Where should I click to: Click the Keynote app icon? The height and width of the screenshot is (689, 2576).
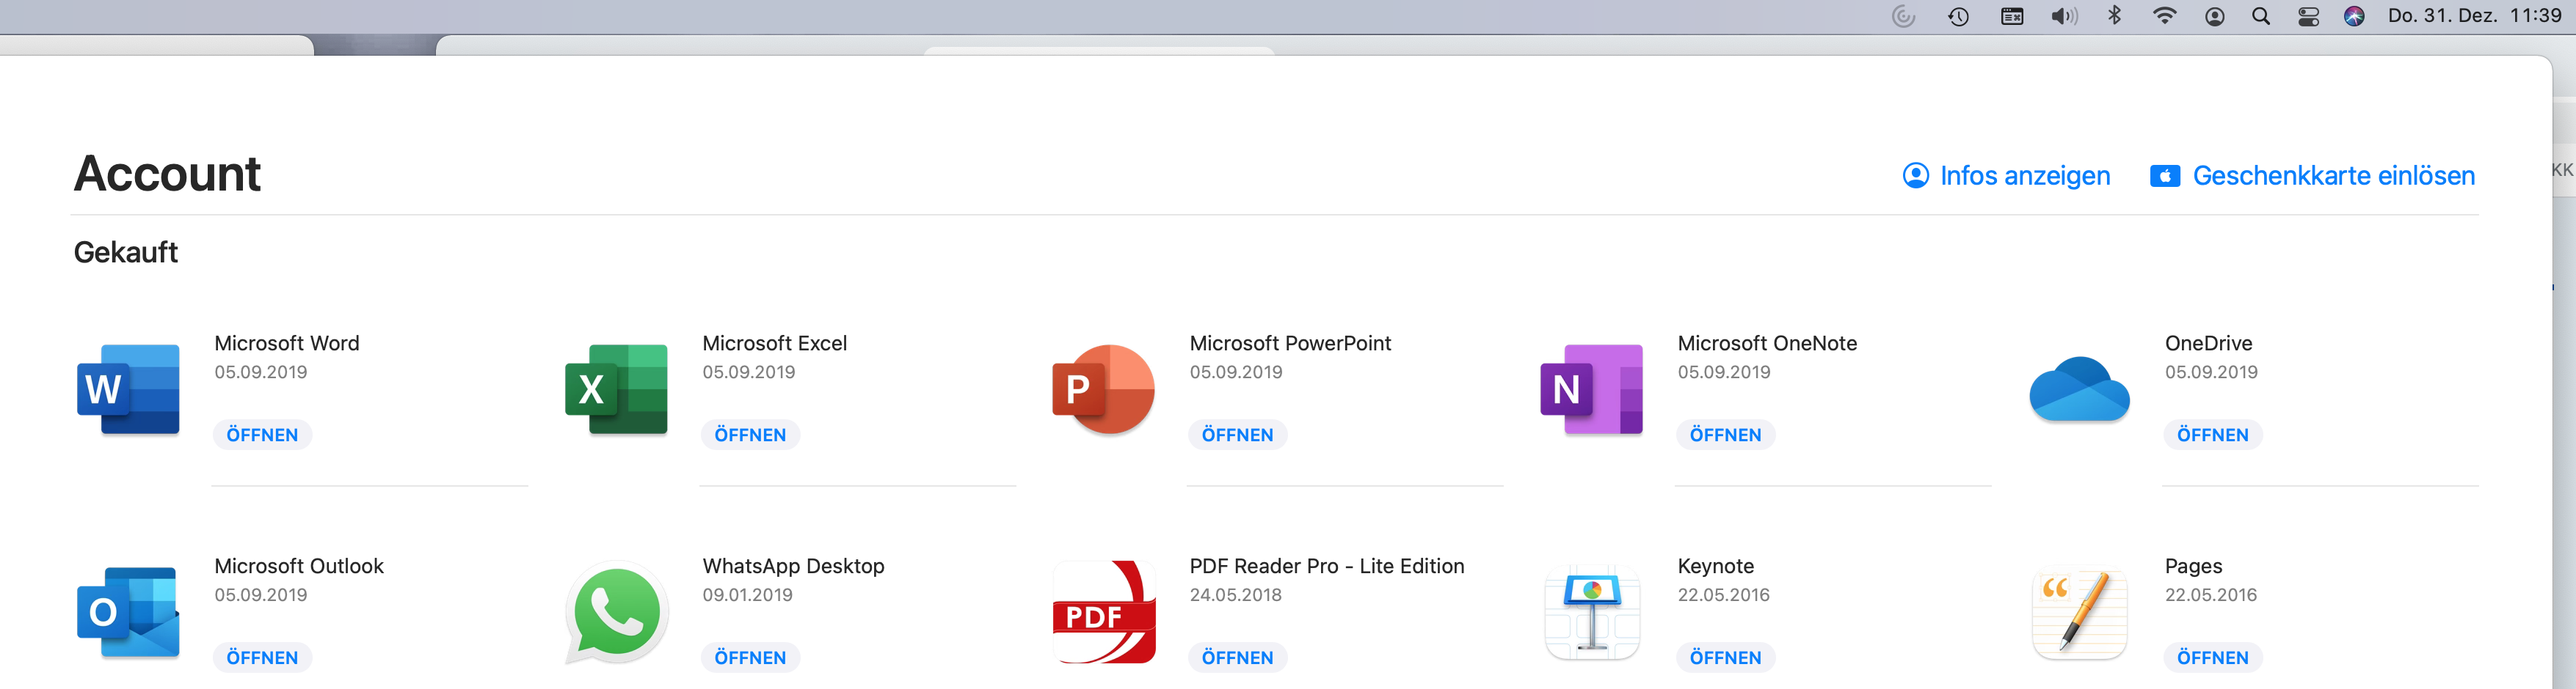click(1591, 612)
